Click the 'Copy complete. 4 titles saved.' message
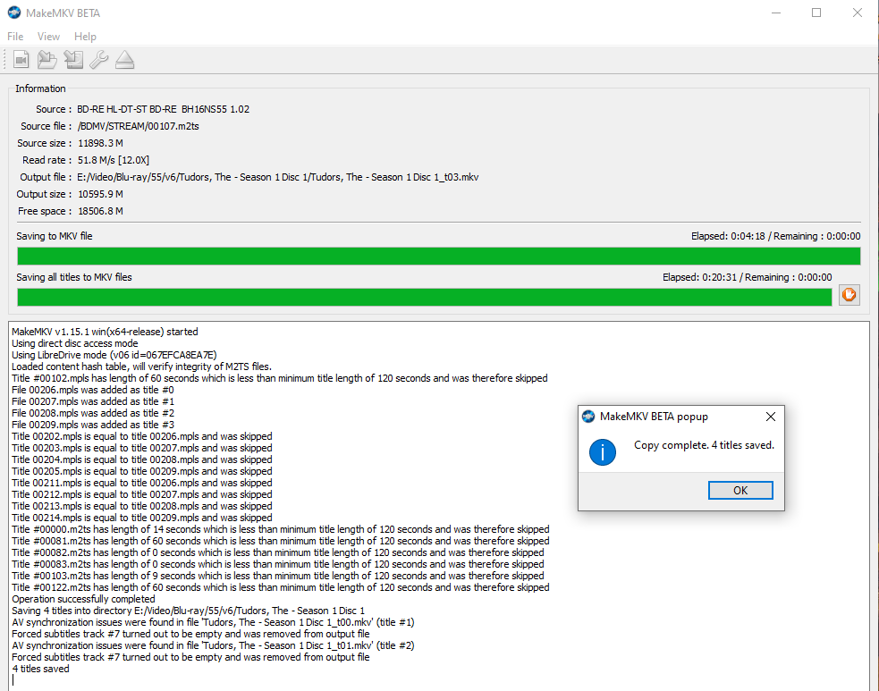879x691 pixels. (x=704, y=445)
